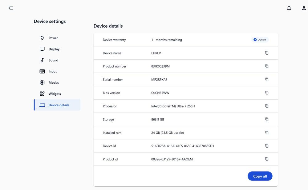The height and width of the screenshot is (190, 308).
Task: Copy the Installed ram value
Action: click(x=267, y=133)
